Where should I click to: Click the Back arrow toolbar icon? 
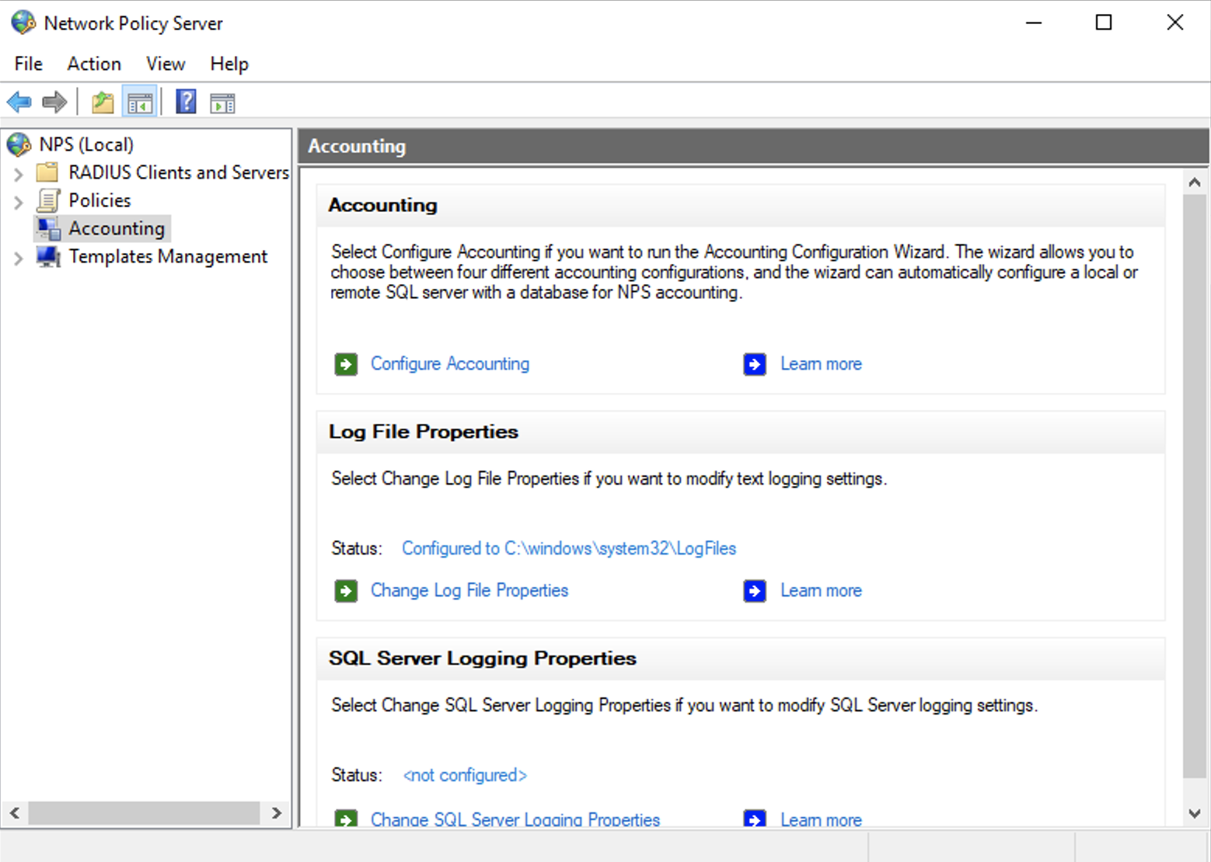(x=19, y=102)
